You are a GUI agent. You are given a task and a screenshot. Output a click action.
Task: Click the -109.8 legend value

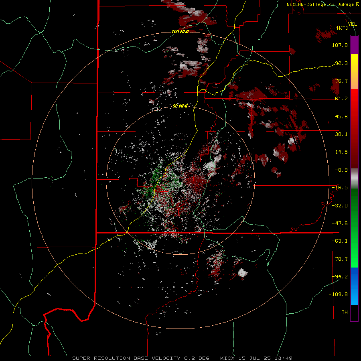338,294
